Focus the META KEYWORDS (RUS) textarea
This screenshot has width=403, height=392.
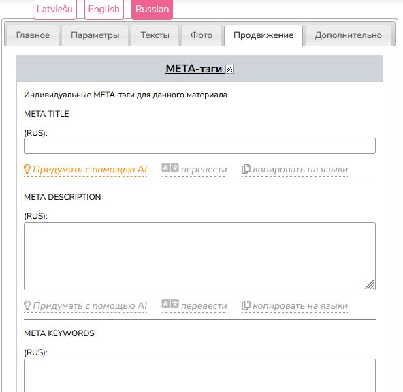point(199,375)
